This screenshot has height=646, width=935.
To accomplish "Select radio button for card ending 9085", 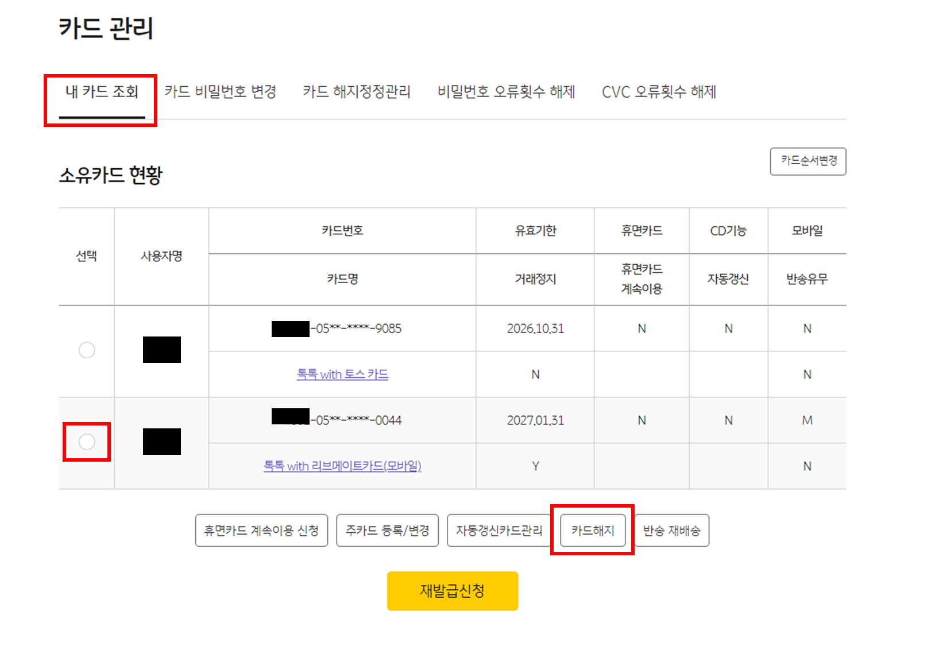I will (87, 350).
